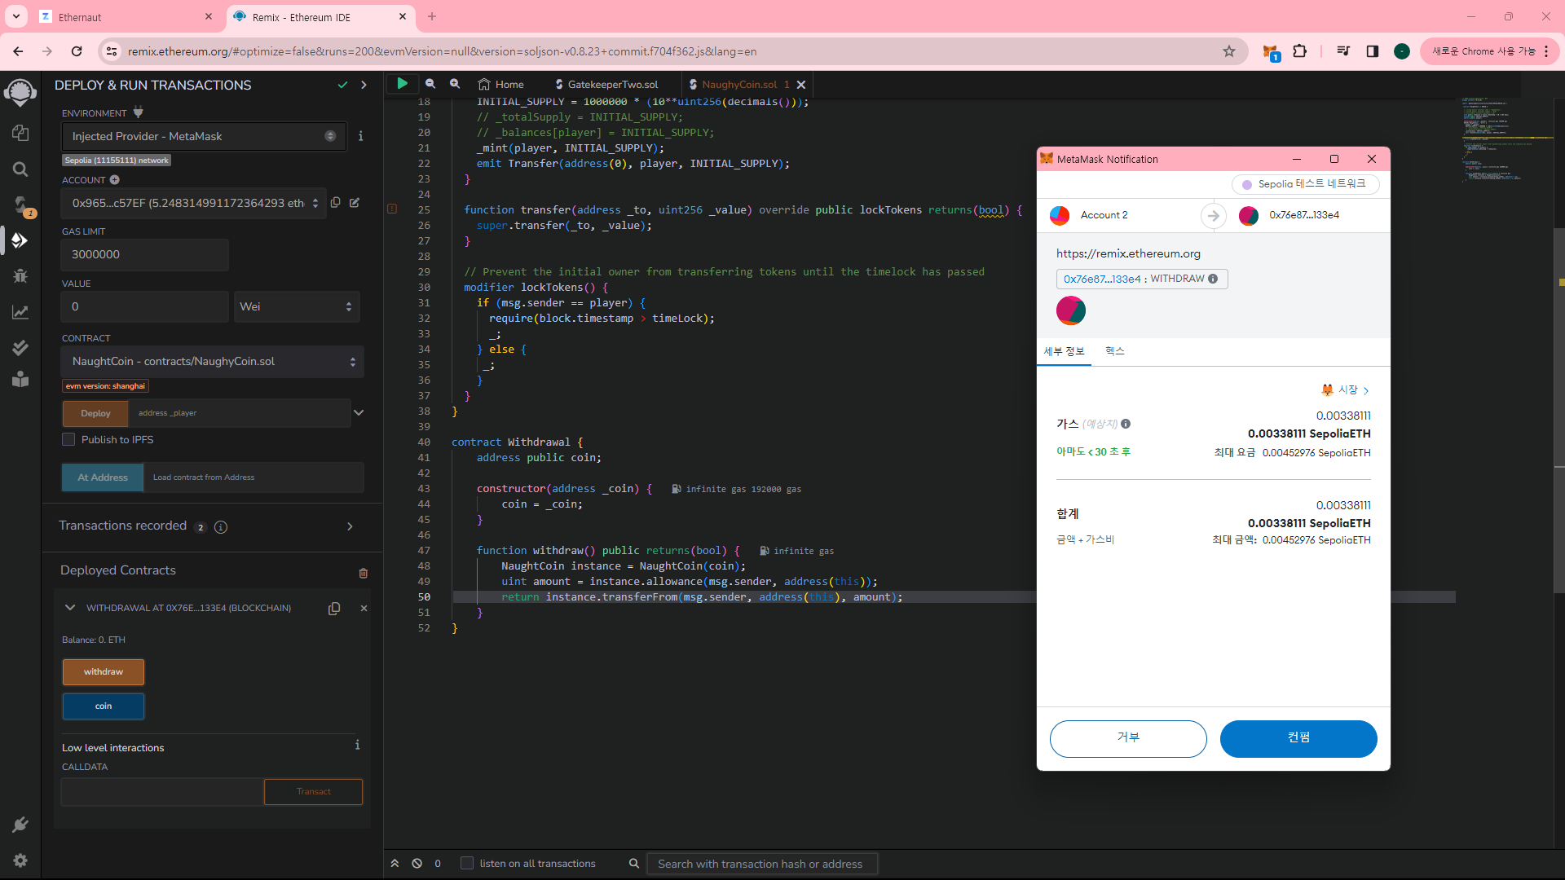Copy the Withdrawal contract address
Screen dimensions: 1565x880
tap(334, 609)
